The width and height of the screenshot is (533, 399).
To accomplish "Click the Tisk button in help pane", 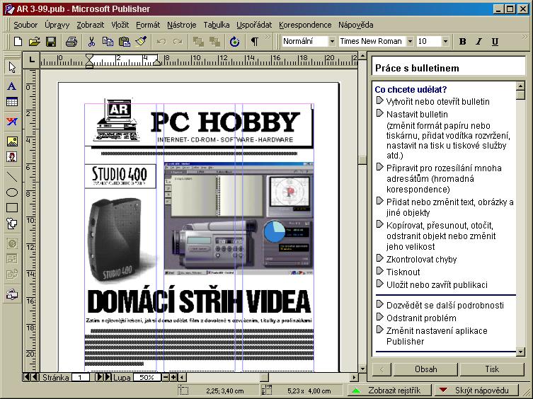I will 492,369.
